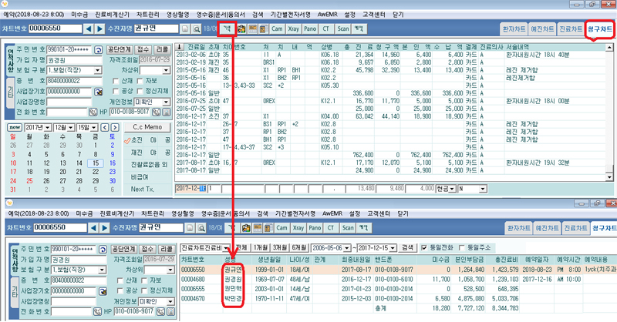617x322 pixels.
Task: Switch to the 청구차트 tab in top panel
Action: click(x=599, y=28)
